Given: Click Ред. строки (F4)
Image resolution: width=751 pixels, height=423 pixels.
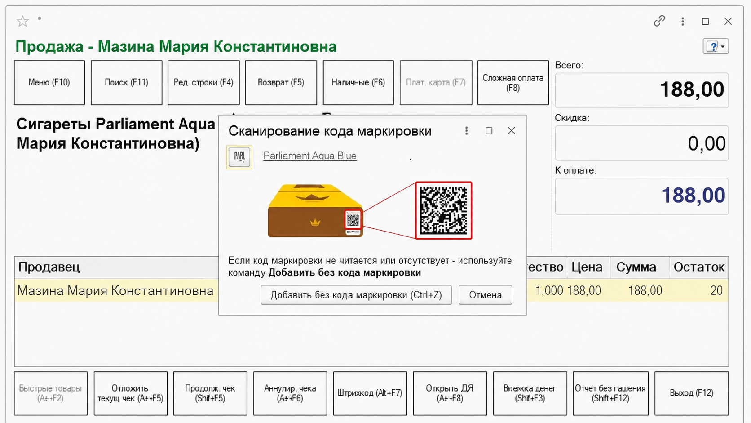Looking at the screenshot, I should click(203, 83).
